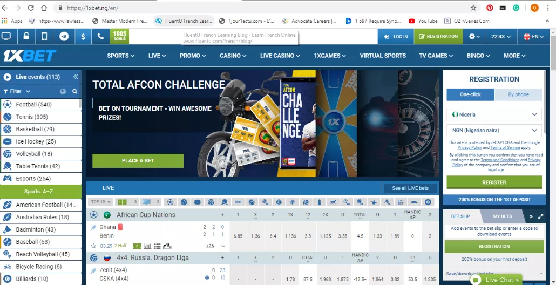Open the PROMO menu
Image resolution: width=556 pixels, height=285 pixels.
(193, 56)
